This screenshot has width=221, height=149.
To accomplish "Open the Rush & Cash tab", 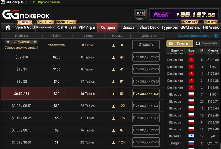I will click(x=66, y=27).
